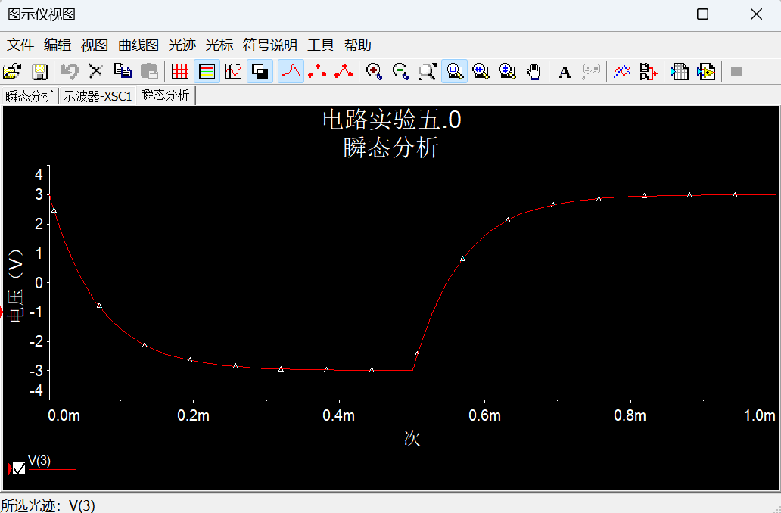Cut the selection with the X icon

[x=95, y=71]
